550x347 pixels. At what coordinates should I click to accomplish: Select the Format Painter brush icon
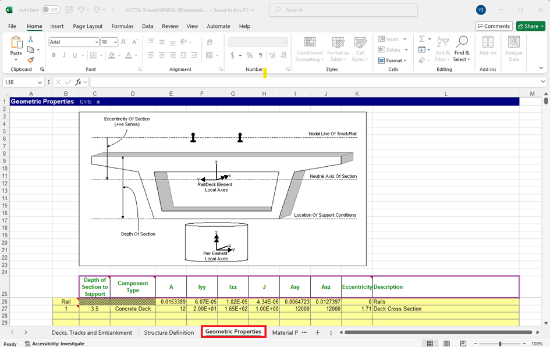31,60
